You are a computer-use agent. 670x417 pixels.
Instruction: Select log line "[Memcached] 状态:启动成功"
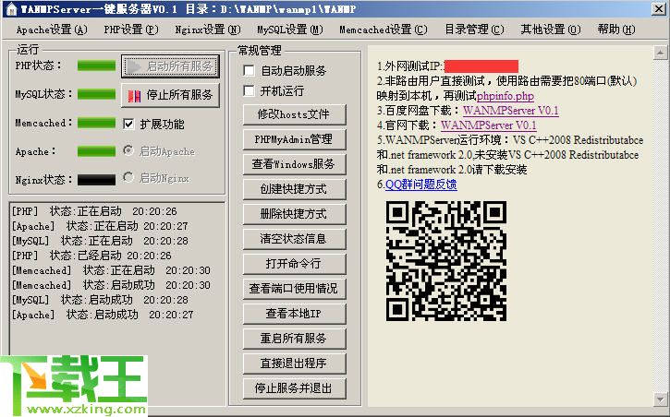(111, 285)
